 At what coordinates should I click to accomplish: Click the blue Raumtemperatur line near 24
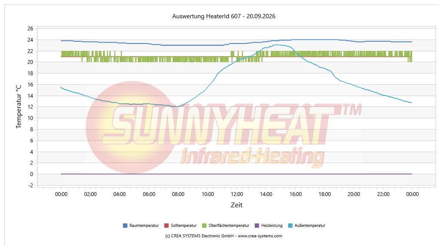coord(236,43)
